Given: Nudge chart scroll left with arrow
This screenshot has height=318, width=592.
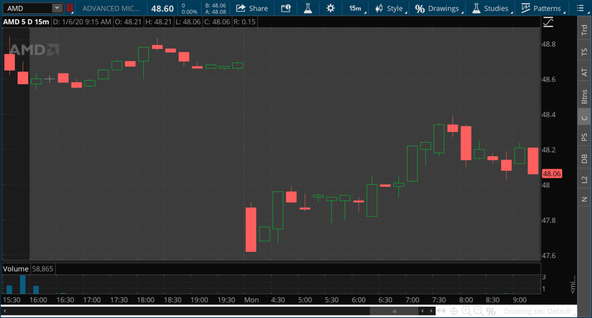Looking at the screenshot, I should [422, 311].
